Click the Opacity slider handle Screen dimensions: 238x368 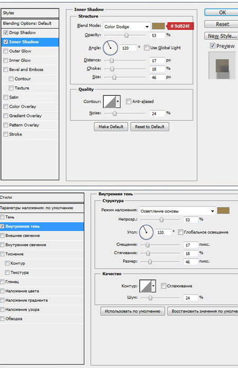(x=126, y=35)
